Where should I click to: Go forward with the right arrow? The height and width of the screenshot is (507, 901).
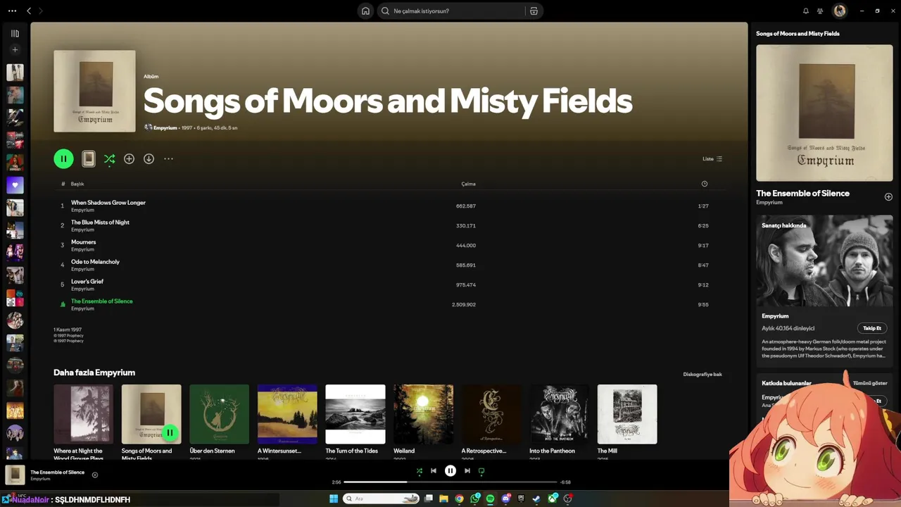point(41,11)
